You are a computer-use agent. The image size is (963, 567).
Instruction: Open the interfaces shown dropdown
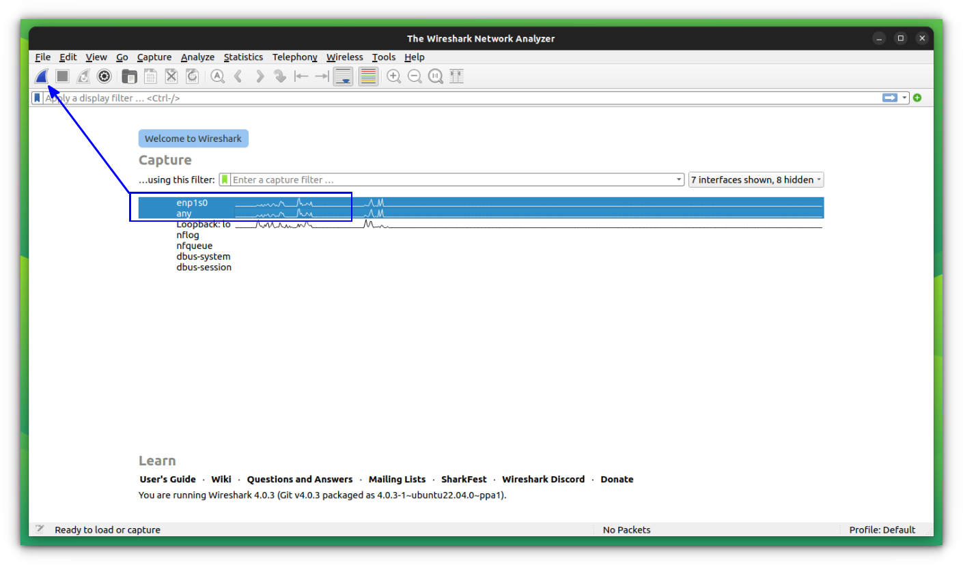tap(756, 180)
